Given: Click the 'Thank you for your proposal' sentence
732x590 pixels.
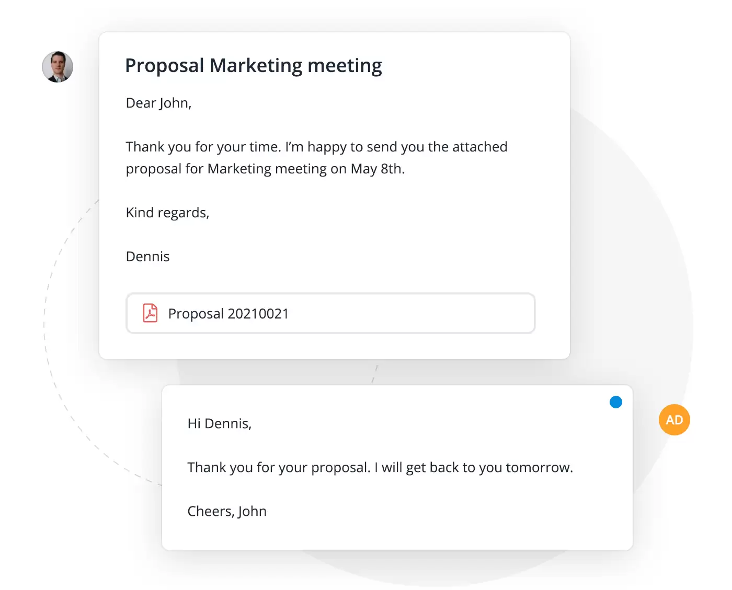Looking at the screenshot, I should point(279,467).
